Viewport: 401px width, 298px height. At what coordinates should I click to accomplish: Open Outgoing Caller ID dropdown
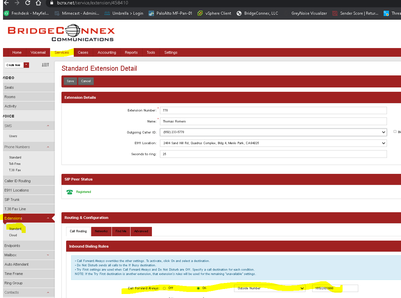pyautogui.click(x=273, y=132)
